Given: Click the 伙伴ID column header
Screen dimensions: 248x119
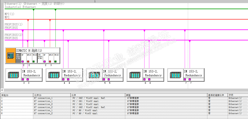Looking at the screenshot, I should point(52,95).
